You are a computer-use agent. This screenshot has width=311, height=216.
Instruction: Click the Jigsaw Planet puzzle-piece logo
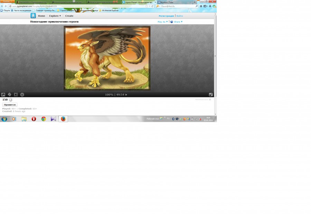coord(33,16)
